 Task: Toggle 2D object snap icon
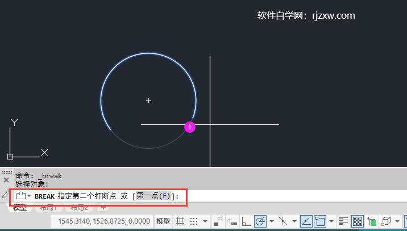click(x=320, y=221)
